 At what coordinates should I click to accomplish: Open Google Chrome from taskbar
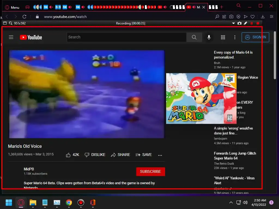[x=69, y=202]
